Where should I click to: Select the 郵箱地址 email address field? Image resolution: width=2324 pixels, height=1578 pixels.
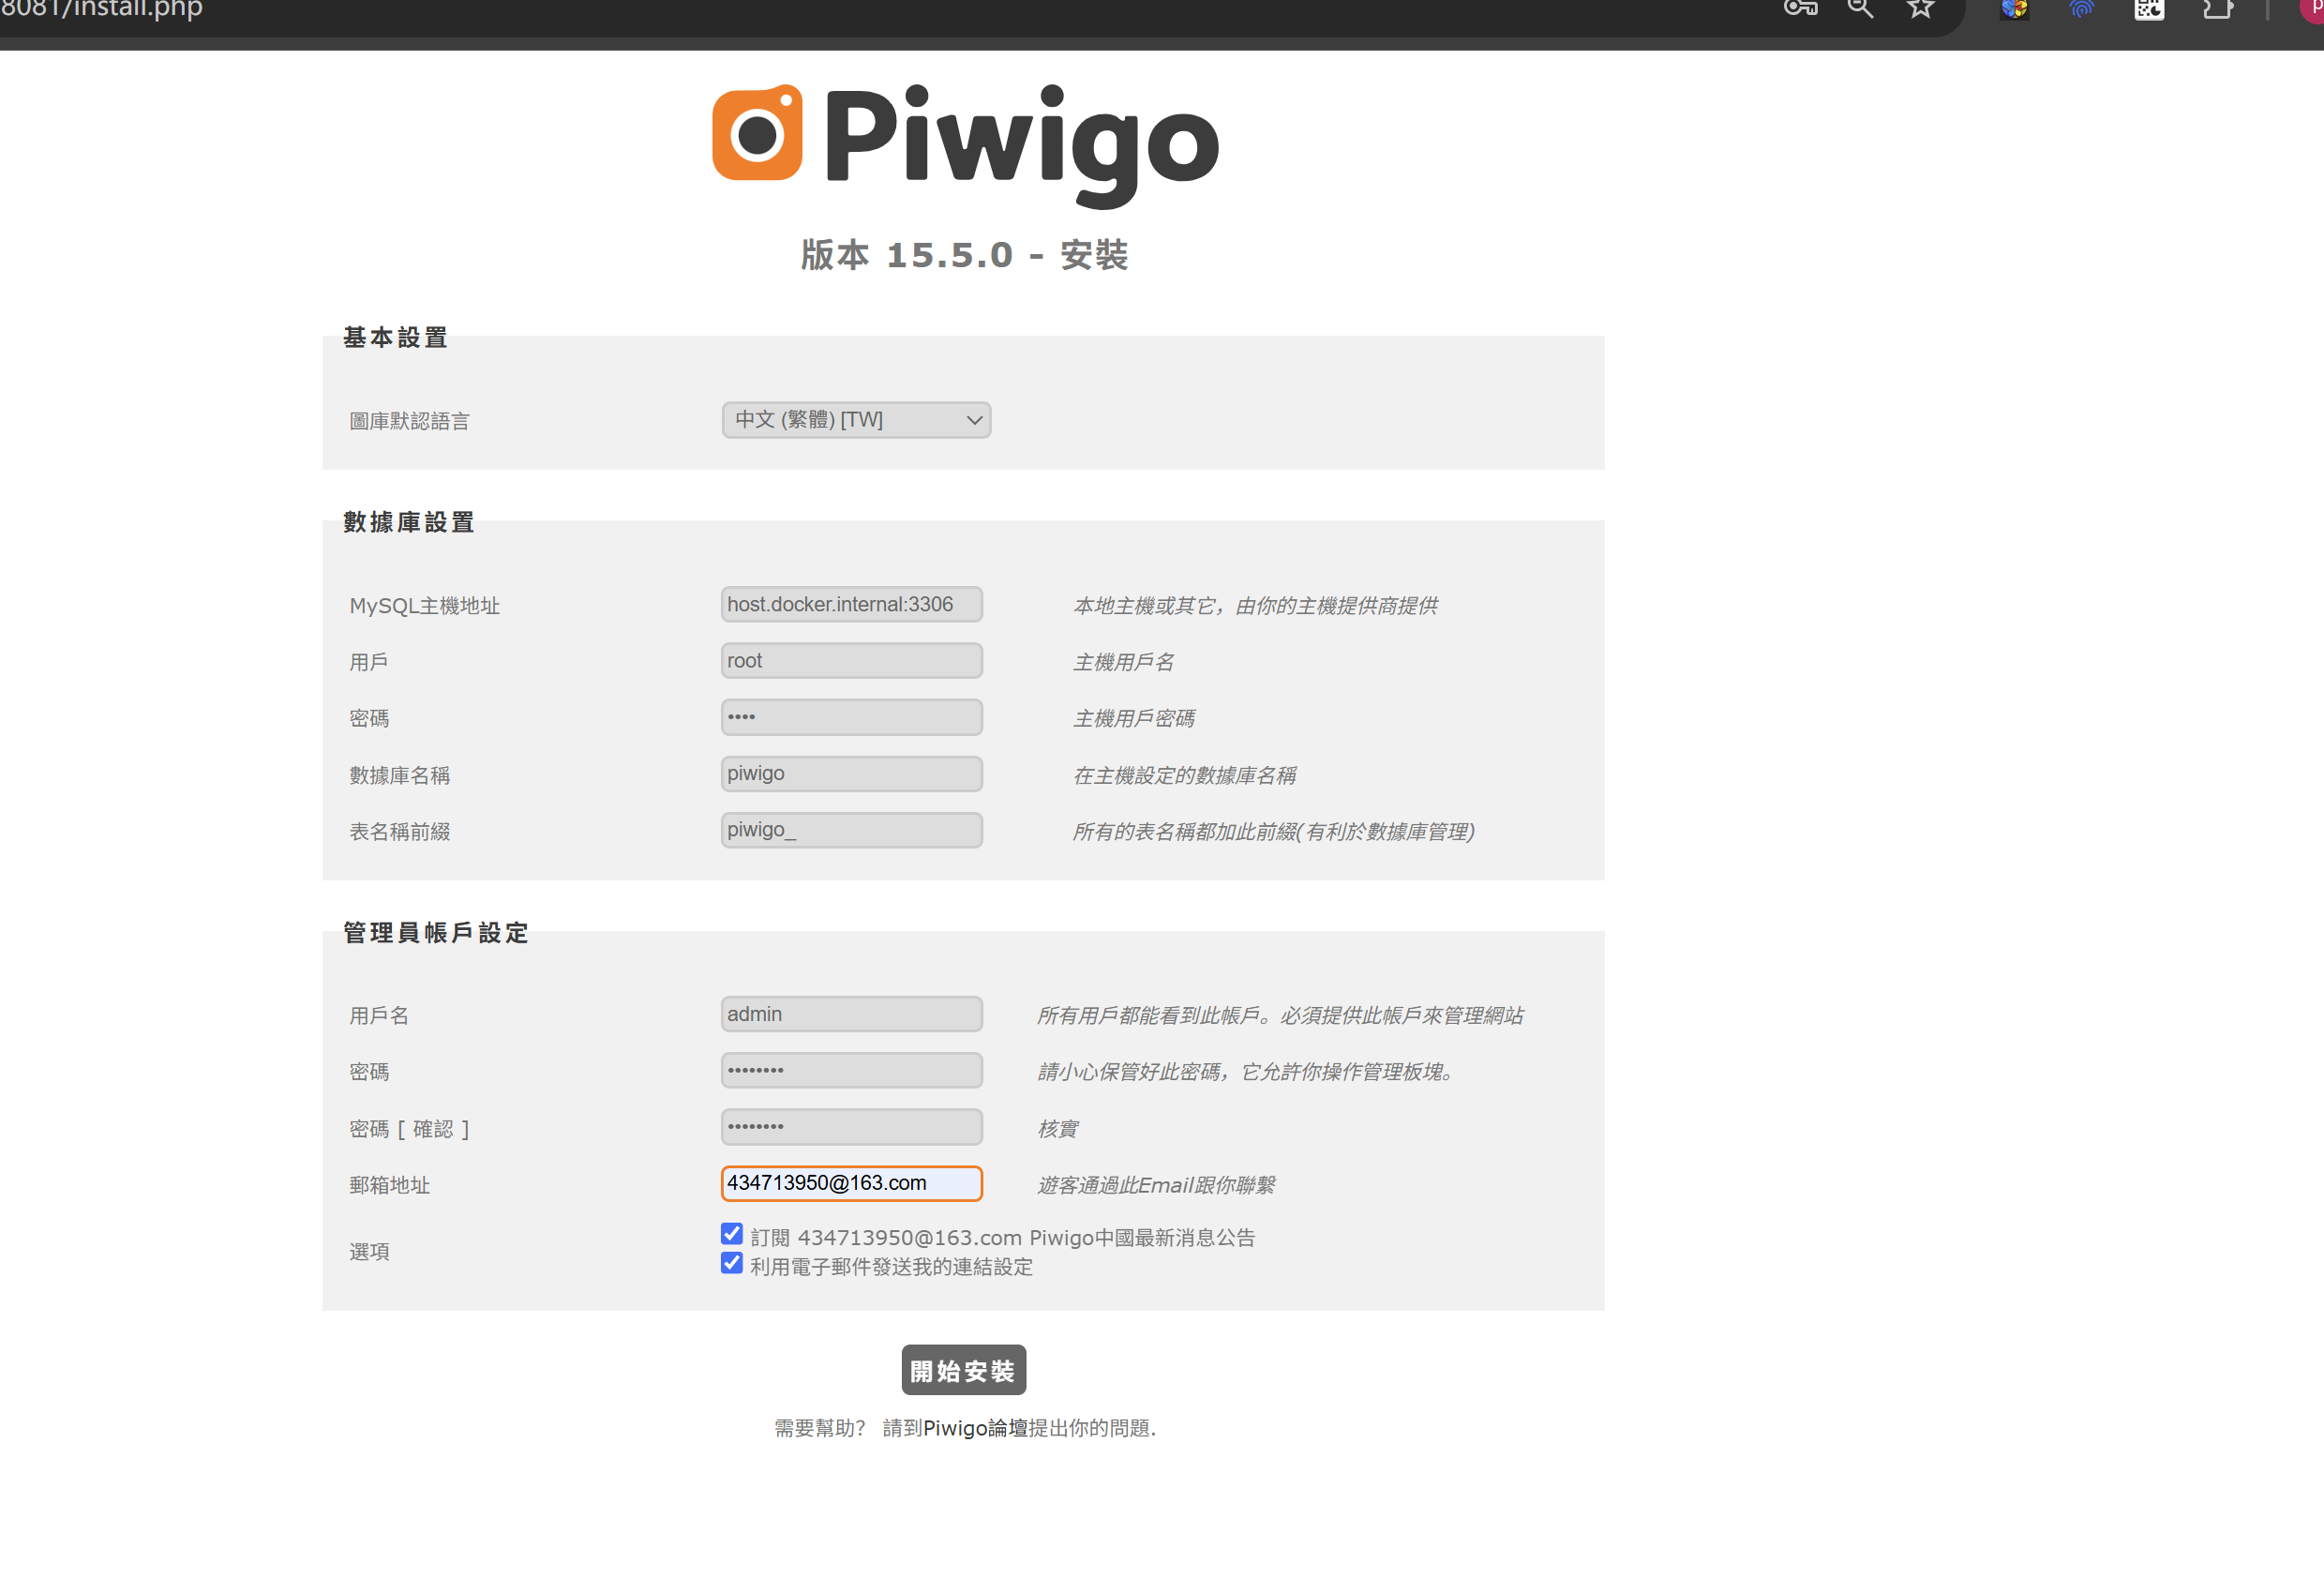[851, 1183]
